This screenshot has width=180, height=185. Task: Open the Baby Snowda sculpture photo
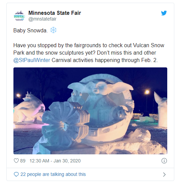coord(90,111)
